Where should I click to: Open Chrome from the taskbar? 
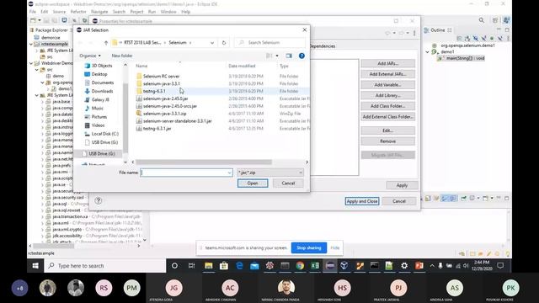[x=300, y=266]
